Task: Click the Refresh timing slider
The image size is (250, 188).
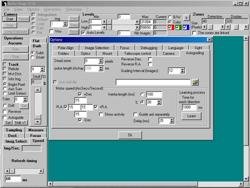Action: coord(25,171)
